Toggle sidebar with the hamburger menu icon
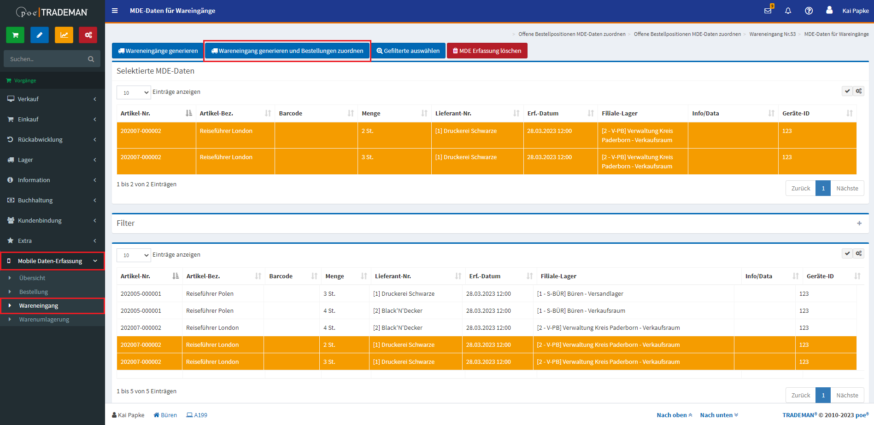Image resolution: width=874 pixels, height=425 pixels. pyautogui.click(x=115, y=11)
